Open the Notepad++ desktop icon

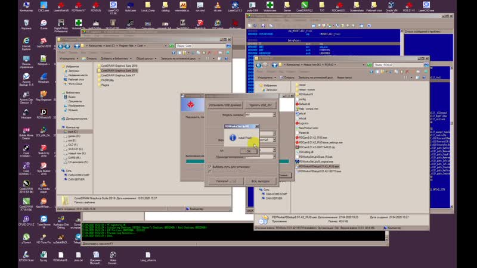pos(44,60)
